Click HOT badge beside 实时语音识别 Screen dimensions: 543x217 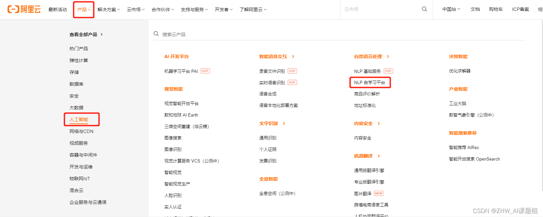point(292,82)
